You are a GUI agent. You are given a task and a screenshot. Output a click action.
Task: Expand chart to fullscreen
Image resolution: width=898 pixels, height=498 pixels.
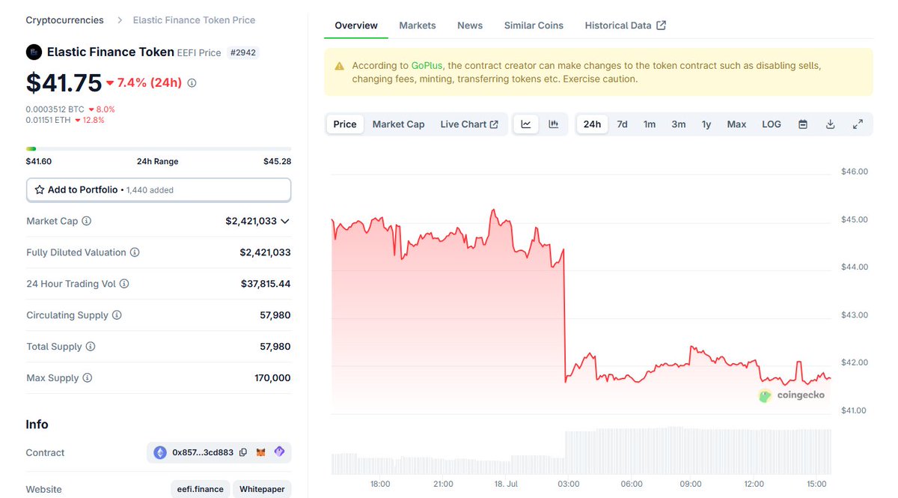[x=858, y=124]
